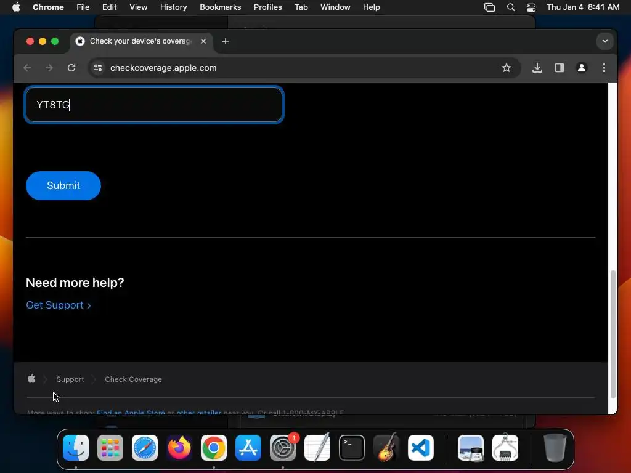The width and height of the screenshot is (631, 473).
Task: Open Control Center
Action: coord(531,7)
